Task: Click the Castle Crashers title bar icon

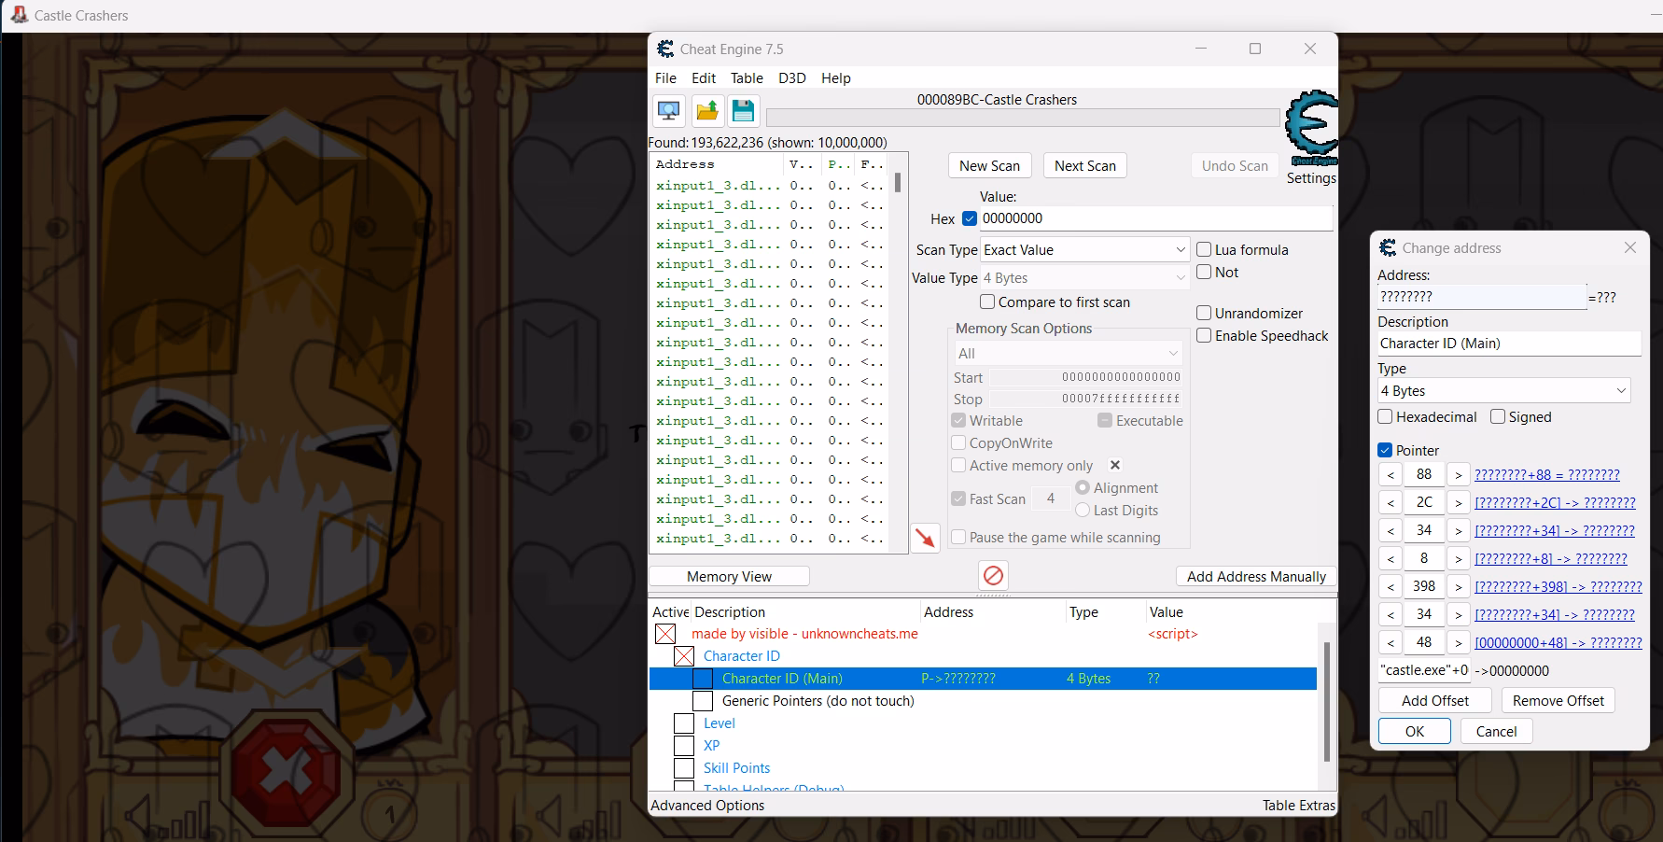Action: click(19, 15)
